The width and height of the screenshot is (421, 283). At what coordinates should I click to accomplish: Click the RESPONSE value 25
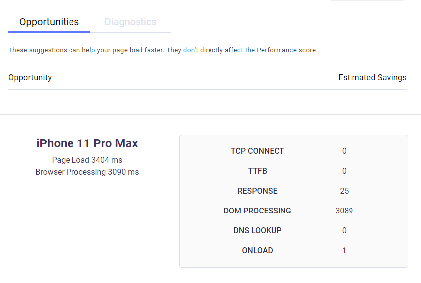[344, 191]
